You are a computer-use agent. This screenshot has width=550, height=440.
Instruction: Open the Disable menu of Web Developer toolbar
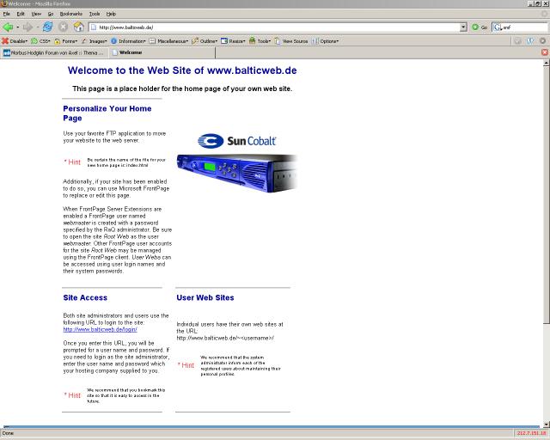tap(15, 41)
